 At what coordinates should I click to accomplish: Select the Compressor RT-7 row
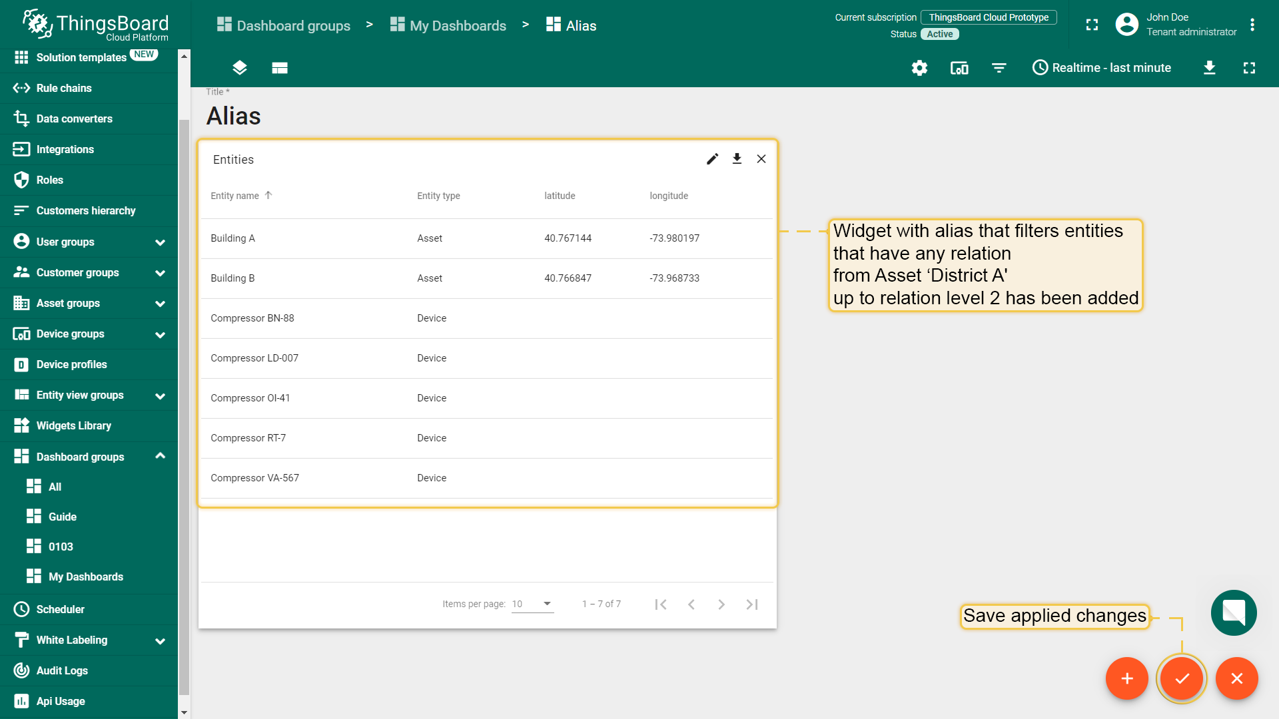(x=487, y=438)
